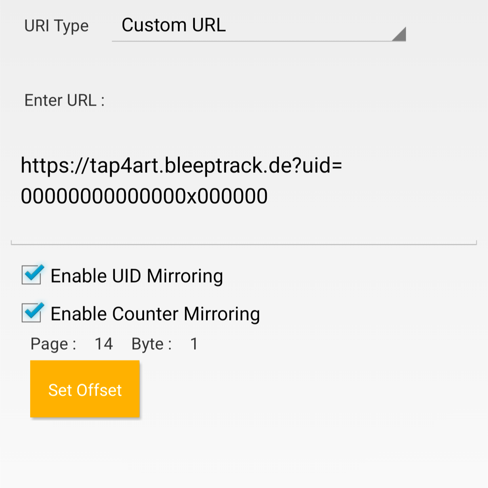
Task: Click the "Page :" label
Action: 53,344
